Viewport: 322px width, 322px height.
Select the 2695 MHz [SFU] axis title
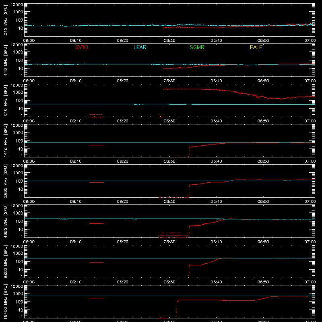[x=5, y=181]
